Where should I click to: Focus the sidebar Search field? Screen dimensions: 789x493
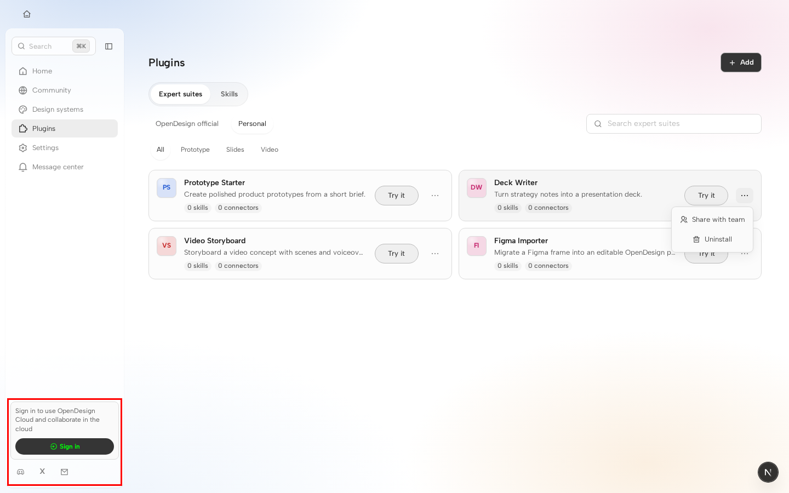click(54, 47)
